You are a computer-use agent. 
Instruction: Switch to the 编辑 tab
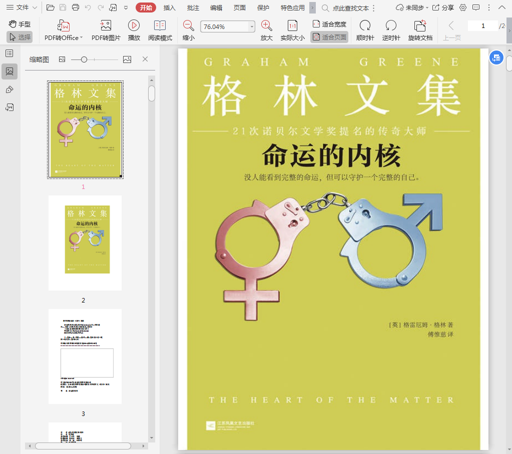pyautogui.click(x=216, y=7)
